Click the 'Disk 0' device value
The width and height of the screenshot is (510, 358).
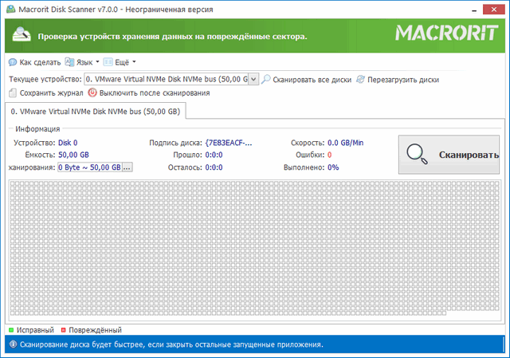[68, 143]
